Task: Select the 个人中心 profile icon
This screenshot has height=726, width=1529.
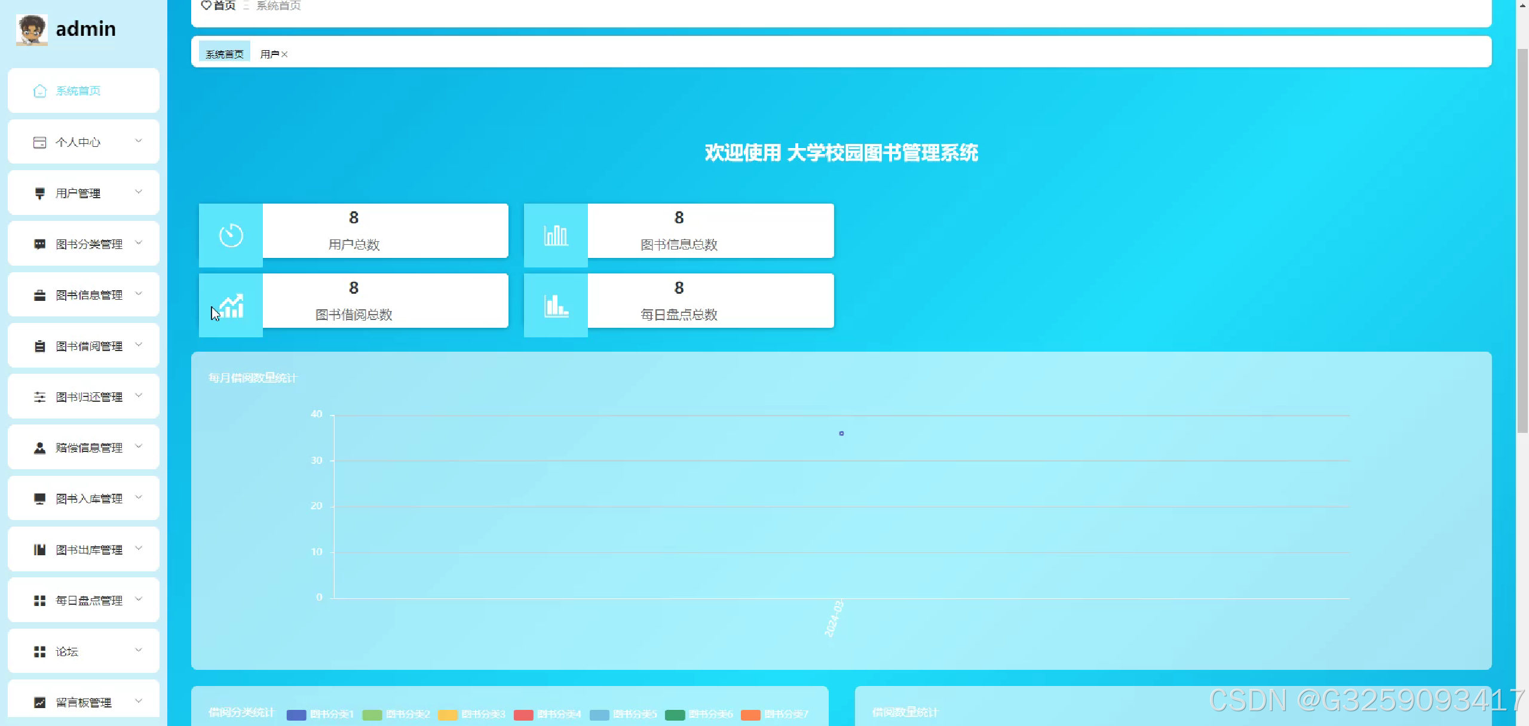Action: click(39, 141)
